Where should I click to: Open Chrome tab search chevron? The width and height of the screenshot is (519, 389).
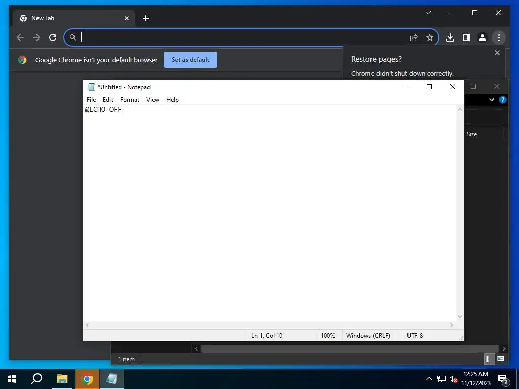[428, 13]
